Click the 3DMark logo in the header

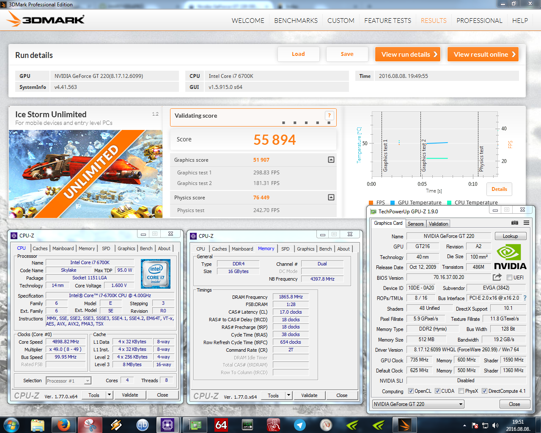pyautogui.click(x=46, y=19)
